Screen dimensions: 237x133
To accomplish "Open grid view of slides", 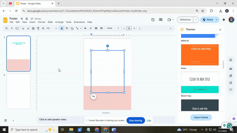I will pyautogui.click(x=5, y=121).
